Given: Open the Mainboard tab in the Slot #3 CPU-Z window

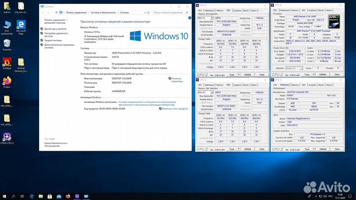Looking at the screenshot, I should click(x=209, y=85).
